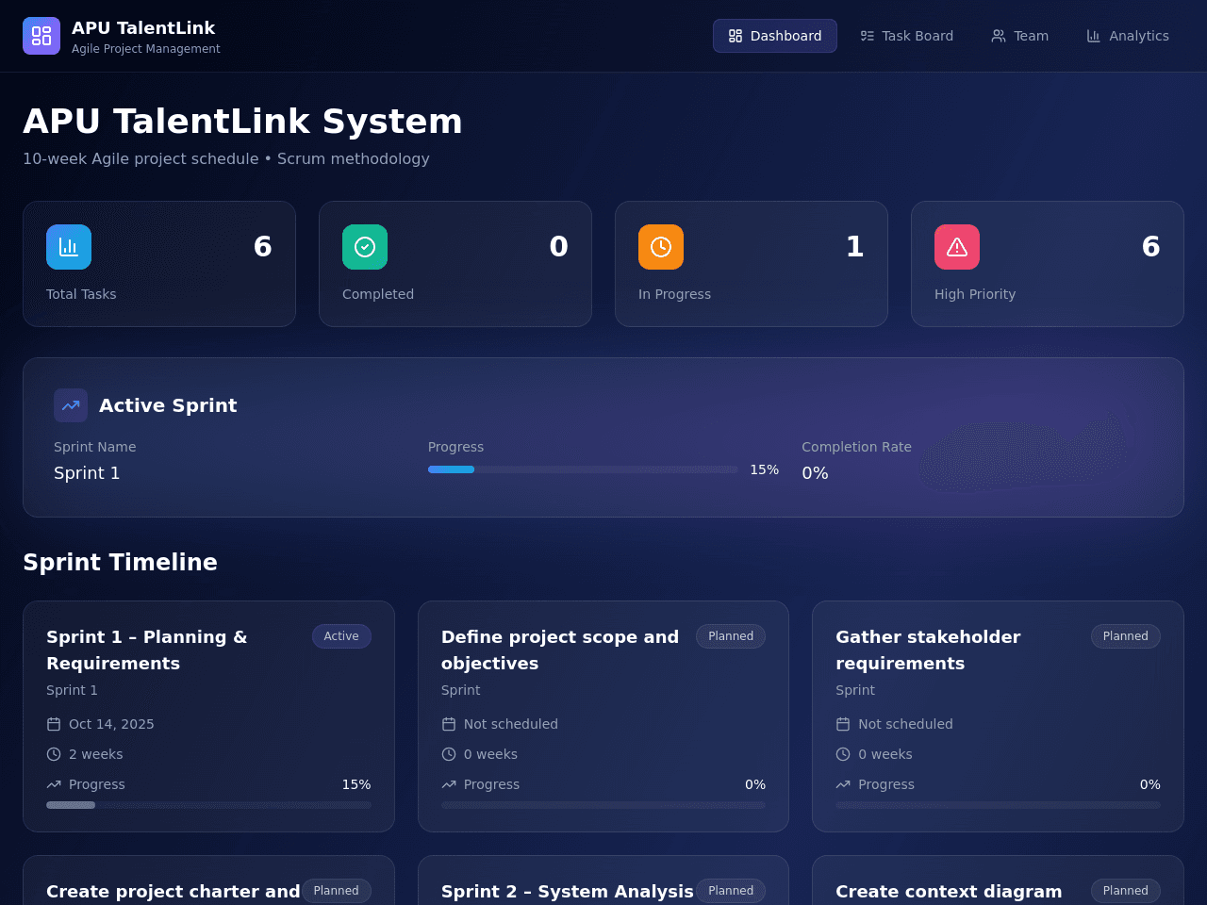1207x905 pixels.
Task: Click the Oct 14, 2025 date text
Action: tap(111, 724)
